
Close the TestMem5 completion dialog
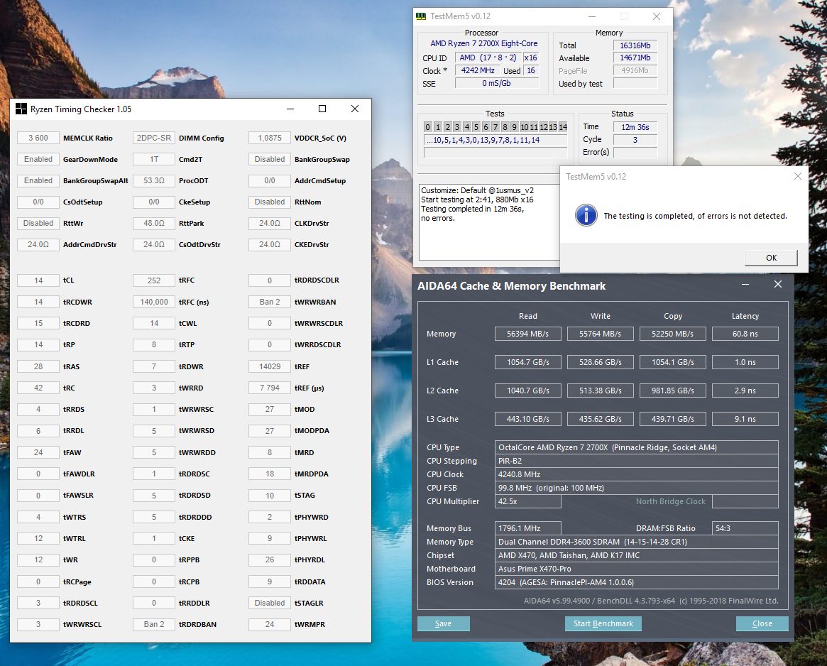coord(797,176)
